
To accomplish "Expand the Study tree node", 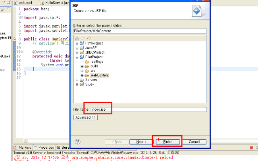I will [77, 84].
